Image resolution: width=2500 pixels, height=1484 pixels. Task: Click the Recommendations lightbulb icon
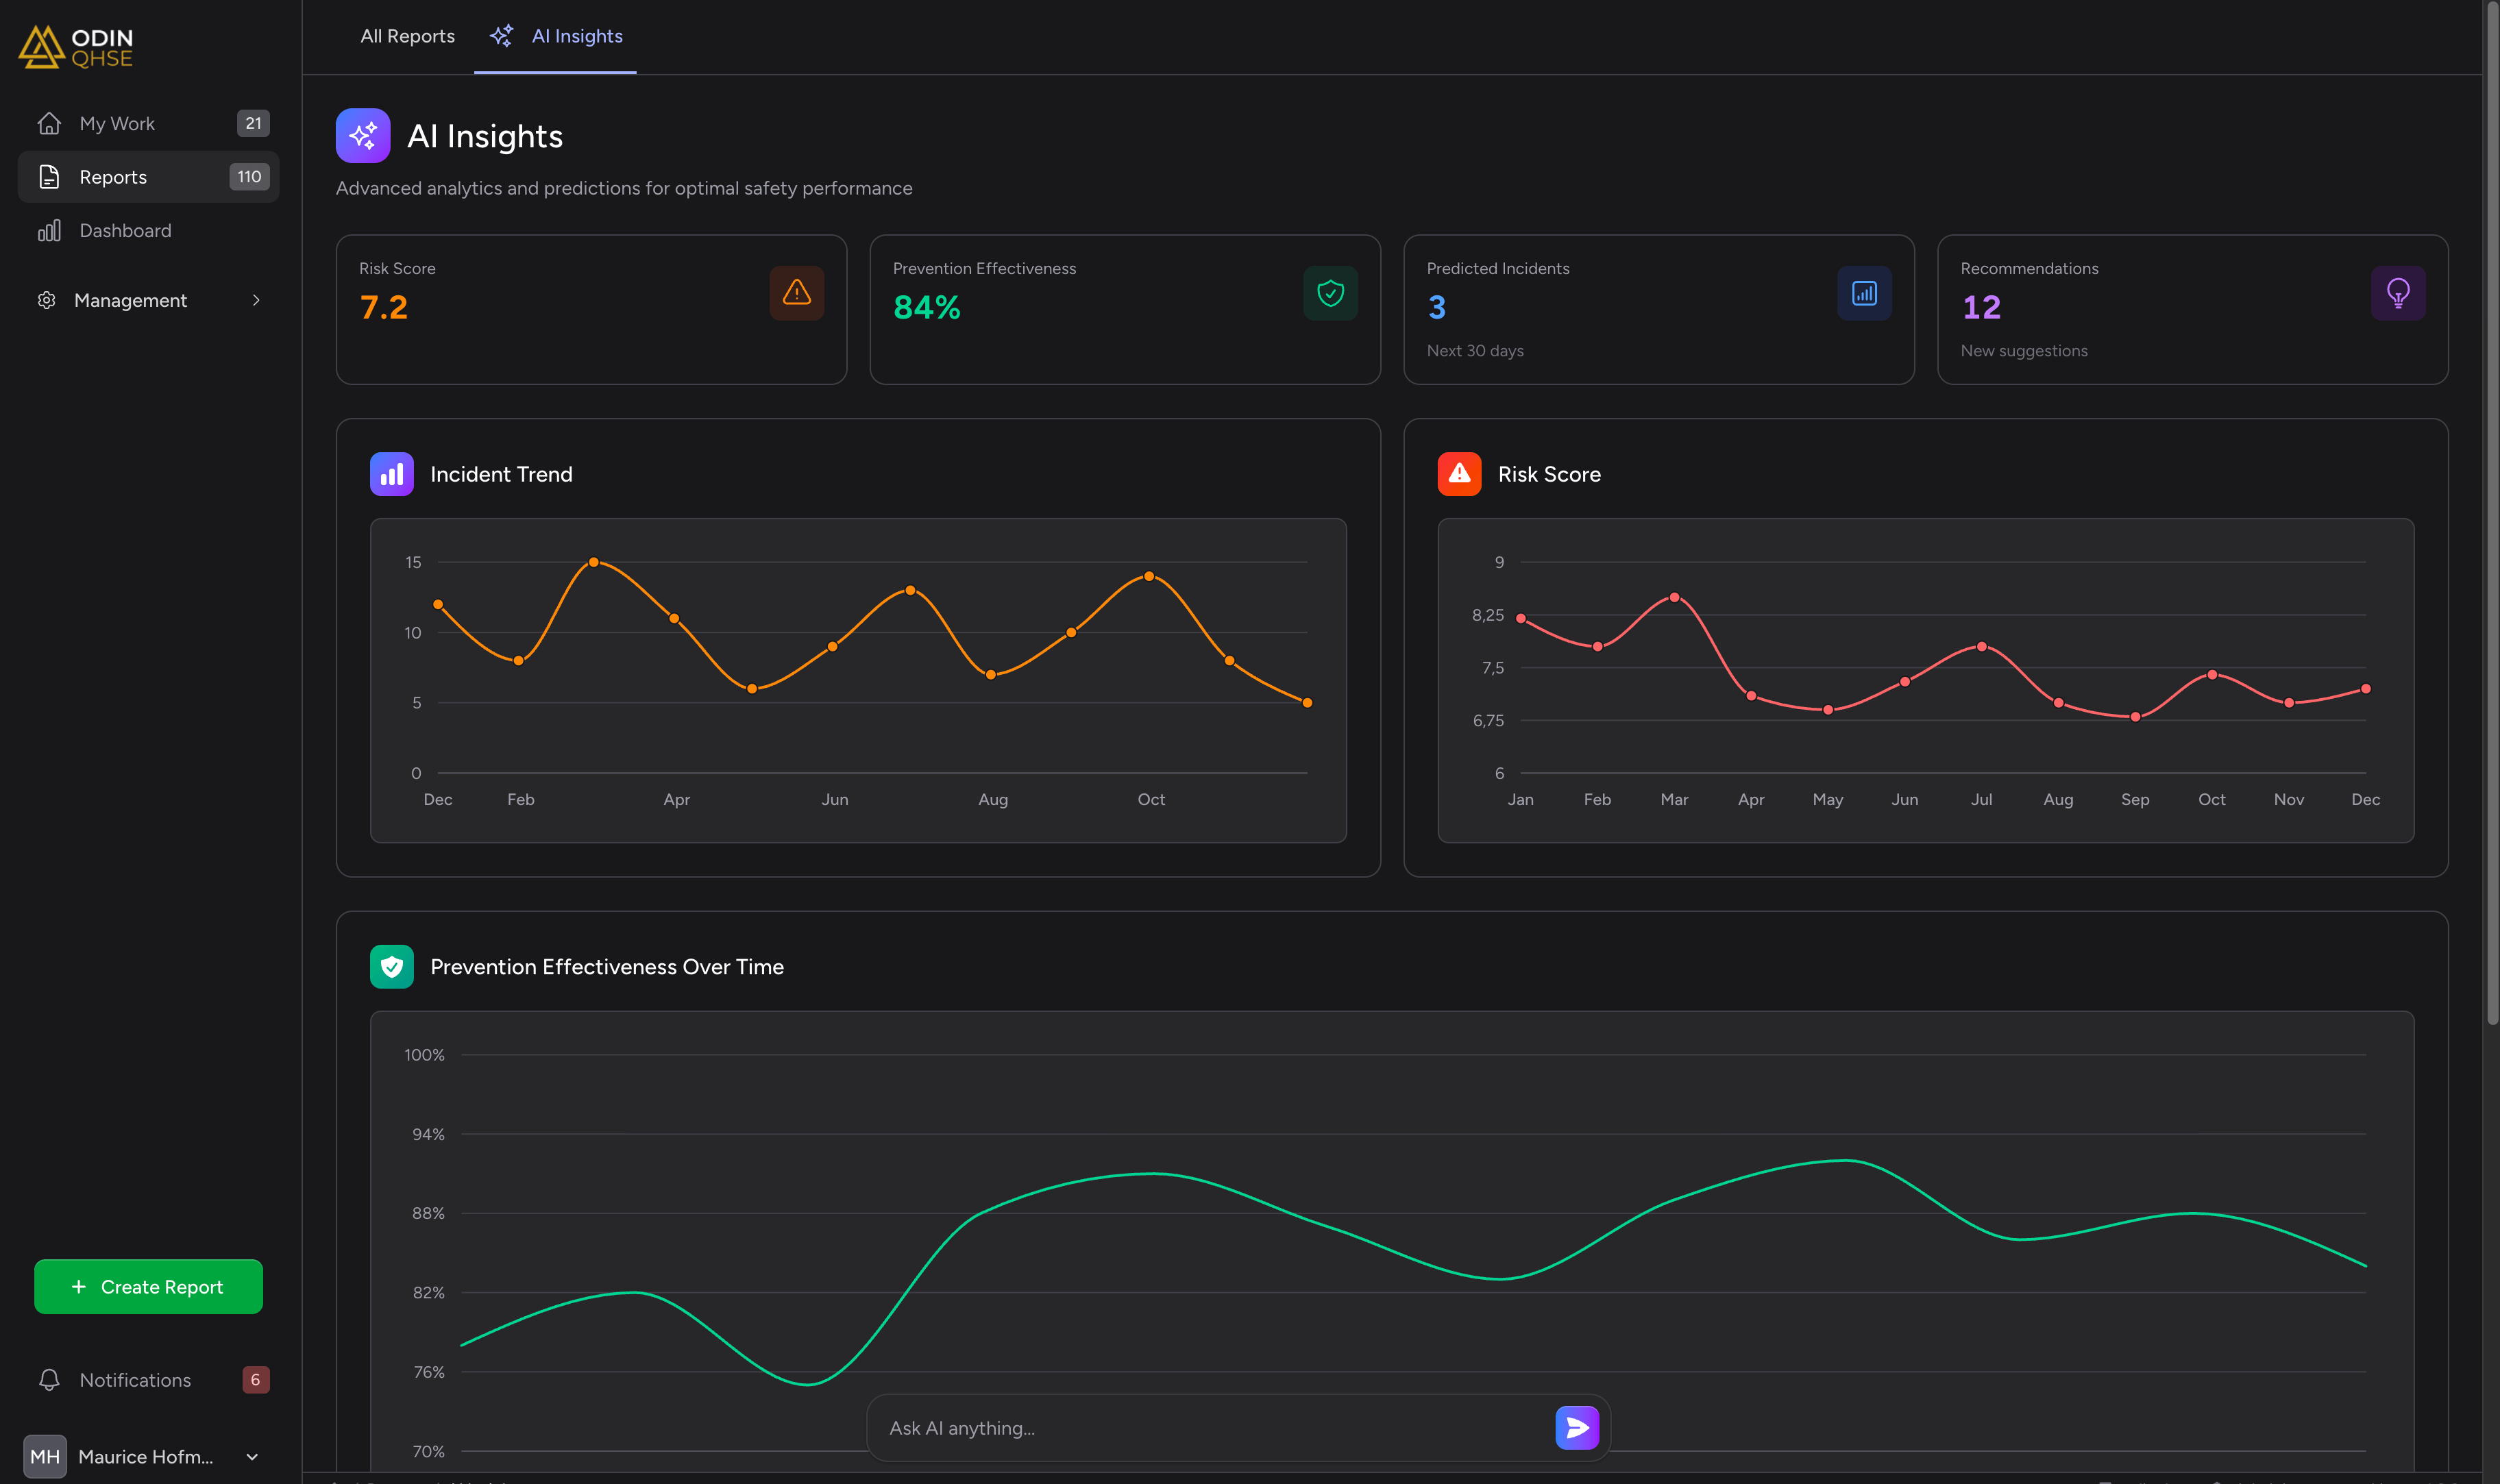coord(2398,292)
